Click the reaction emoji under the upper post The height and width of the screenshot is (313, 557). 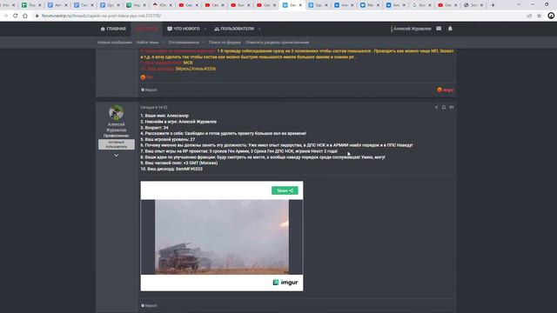pyautogui.click(x=143, y=77)
